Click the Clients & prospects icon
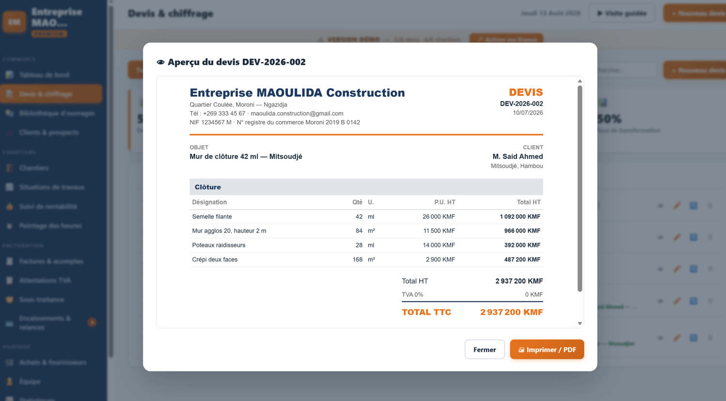 [x=9, y=132]
